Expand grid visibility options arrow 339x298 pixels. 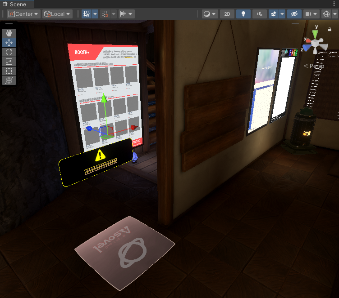[x=95, y=14]
